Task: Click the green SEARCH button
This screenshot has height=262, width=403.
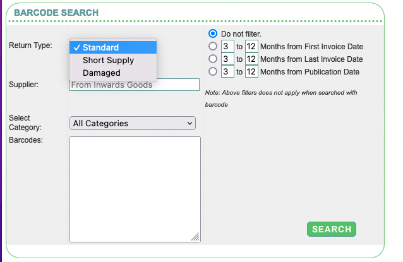Action: pyautogui.click(x=332, y=229)
